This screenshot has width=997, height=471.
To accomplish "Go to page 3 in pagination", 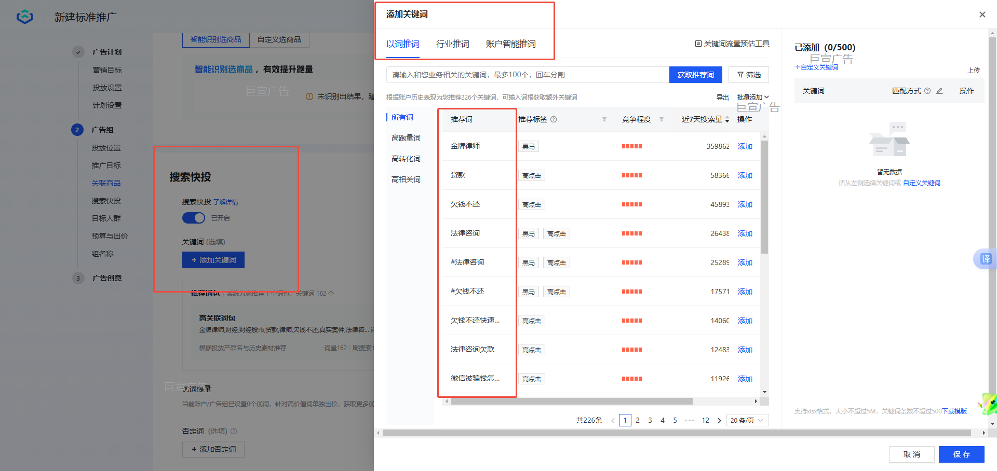I will point(650,420).
